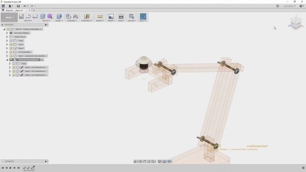This screenshot has height=172, width=306.
Task: Collapse the root Step 06 tree node
Action: tap(4, 29)
